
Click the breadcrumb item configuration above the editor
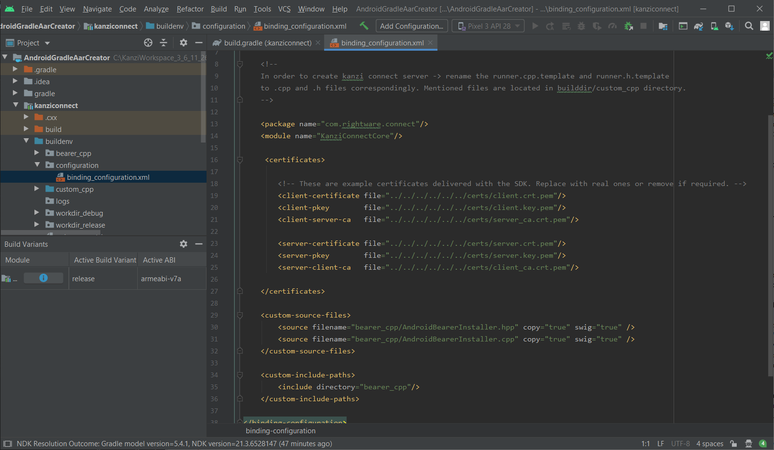[x=224, y=26]
